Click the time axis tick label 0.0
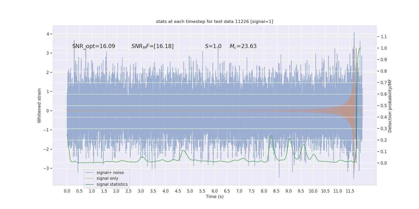 point(67,191)
